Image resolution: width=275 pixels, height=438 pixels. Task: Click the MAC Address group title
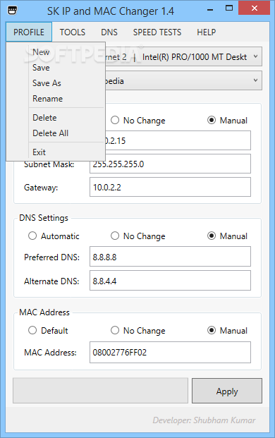[x=44, y=312]
